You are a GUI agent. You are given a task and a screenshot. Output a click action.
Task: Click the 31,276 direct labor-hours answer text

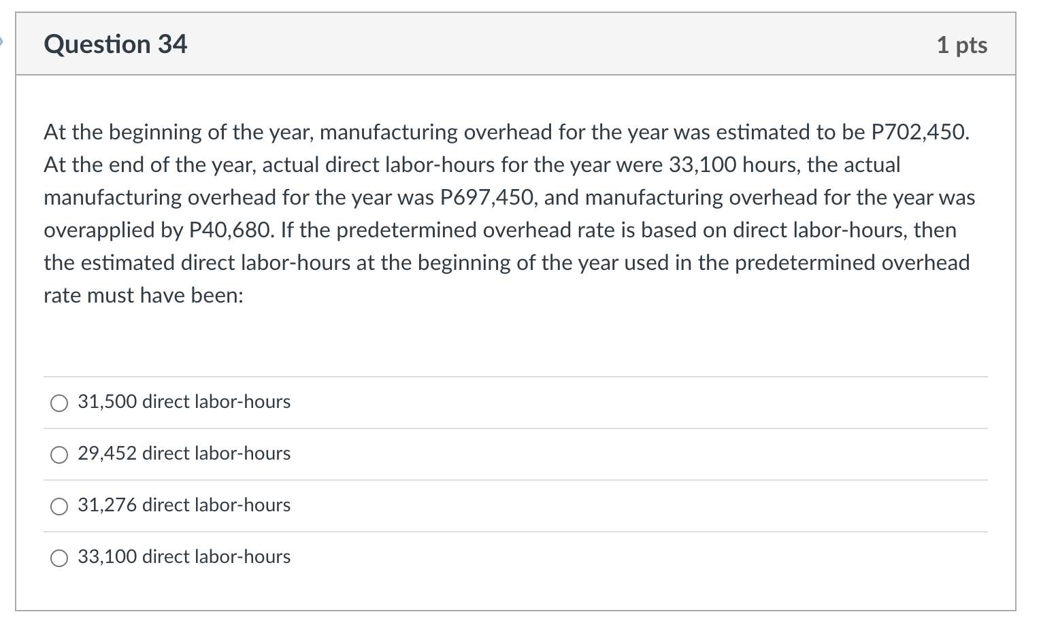184,505
